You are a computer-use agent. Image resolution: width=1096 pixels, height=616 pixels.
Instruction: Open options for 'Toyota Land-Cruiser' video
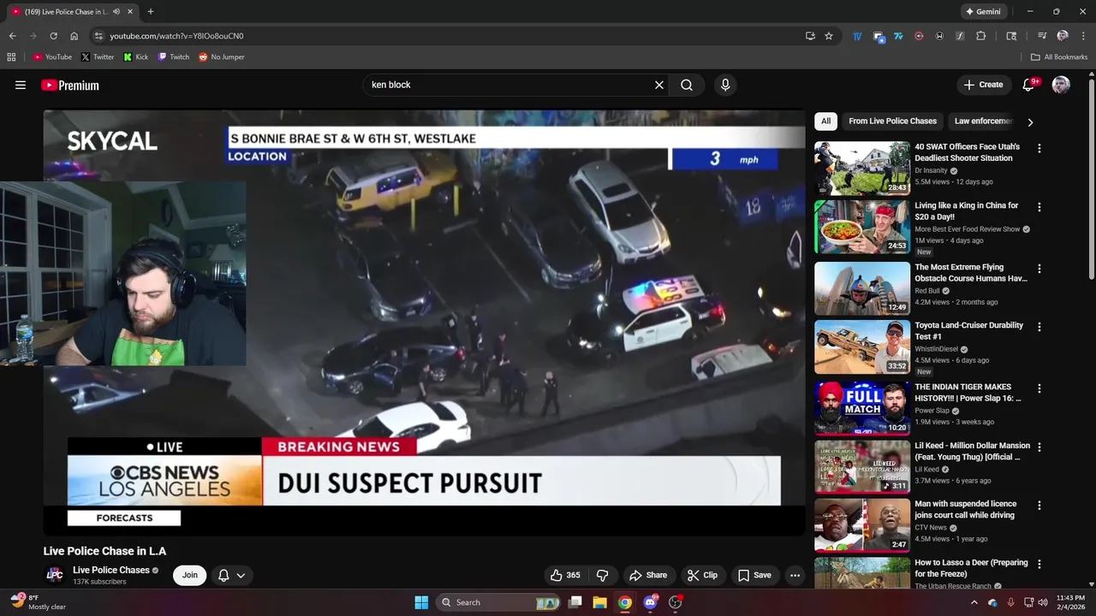pyautogui.click(x=1039, y=327)
